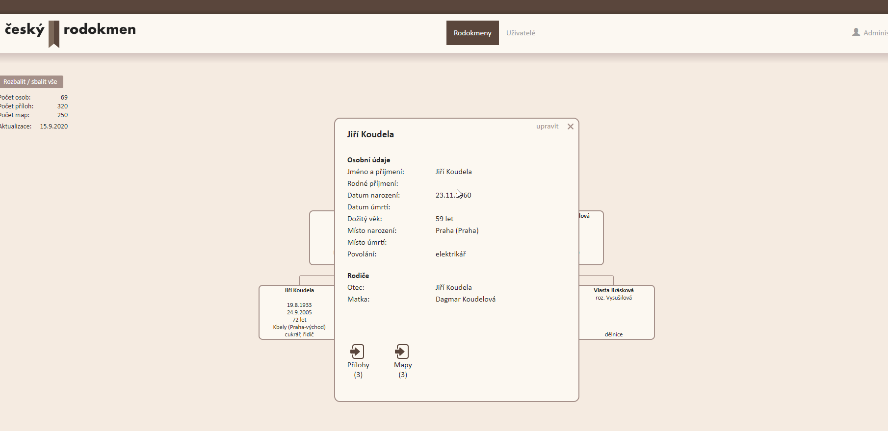Open the Uživatelé tab

point(521,33)
